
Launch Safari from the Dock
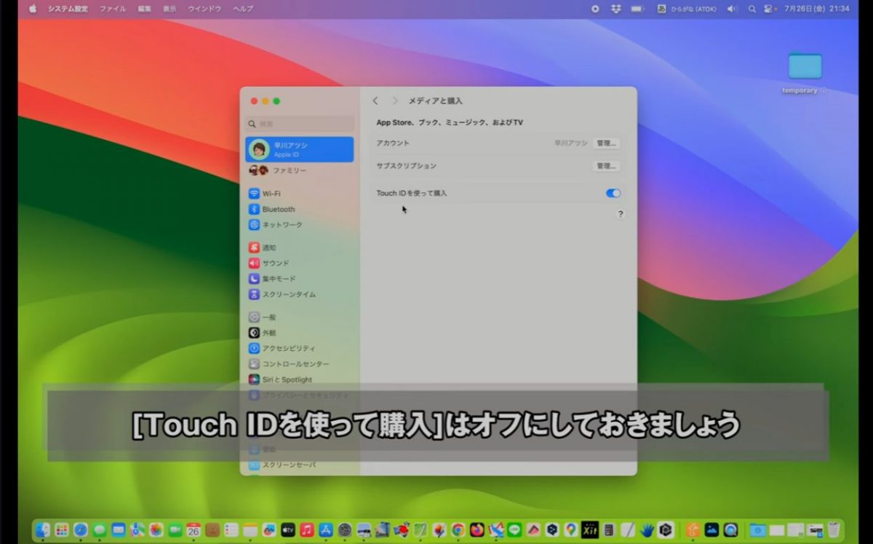click(81, 530)
